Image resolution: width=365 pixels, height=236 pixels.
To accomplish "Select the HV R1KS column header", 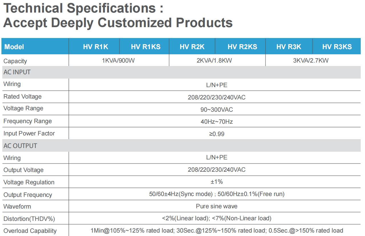I will coord(146,47).
